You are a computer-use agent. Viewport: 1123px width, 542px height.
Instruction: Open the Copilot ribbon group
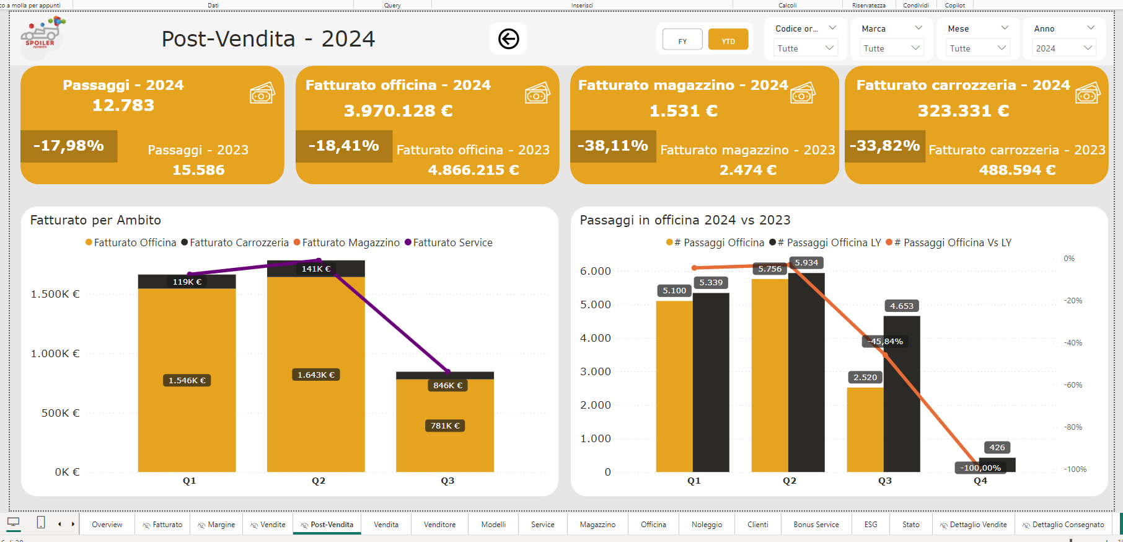pos(954,5)
